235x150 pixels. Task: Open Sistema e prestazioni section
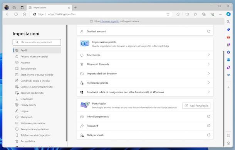tap(37, 123)
